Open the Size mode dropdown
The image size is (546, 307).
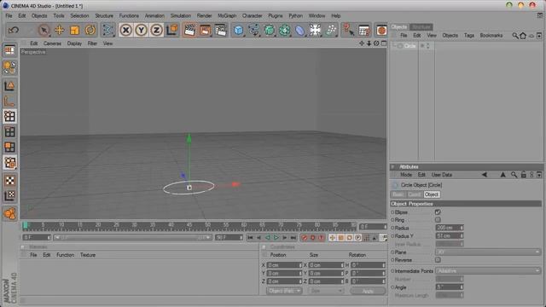pos(326,291)
